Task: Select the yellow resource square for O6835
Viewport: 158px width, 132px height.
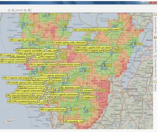Action: click(x=35, y=72)
